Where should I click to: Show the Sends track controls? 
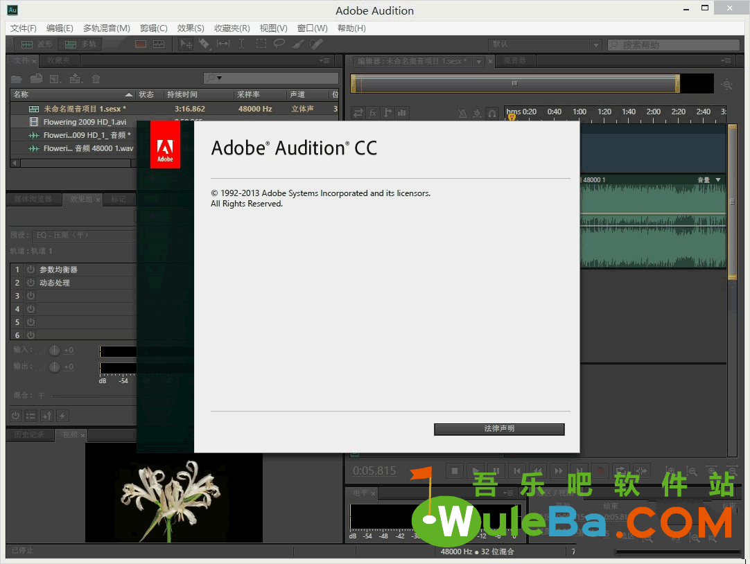[x=387, y=113]
